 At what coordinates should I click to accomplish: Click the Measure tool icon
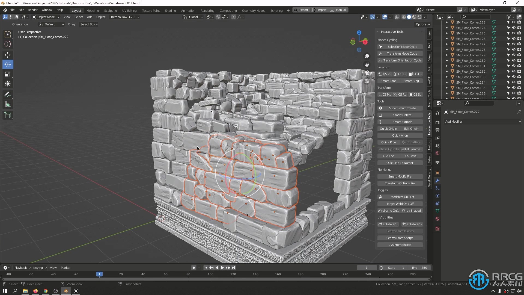(8, 104)
